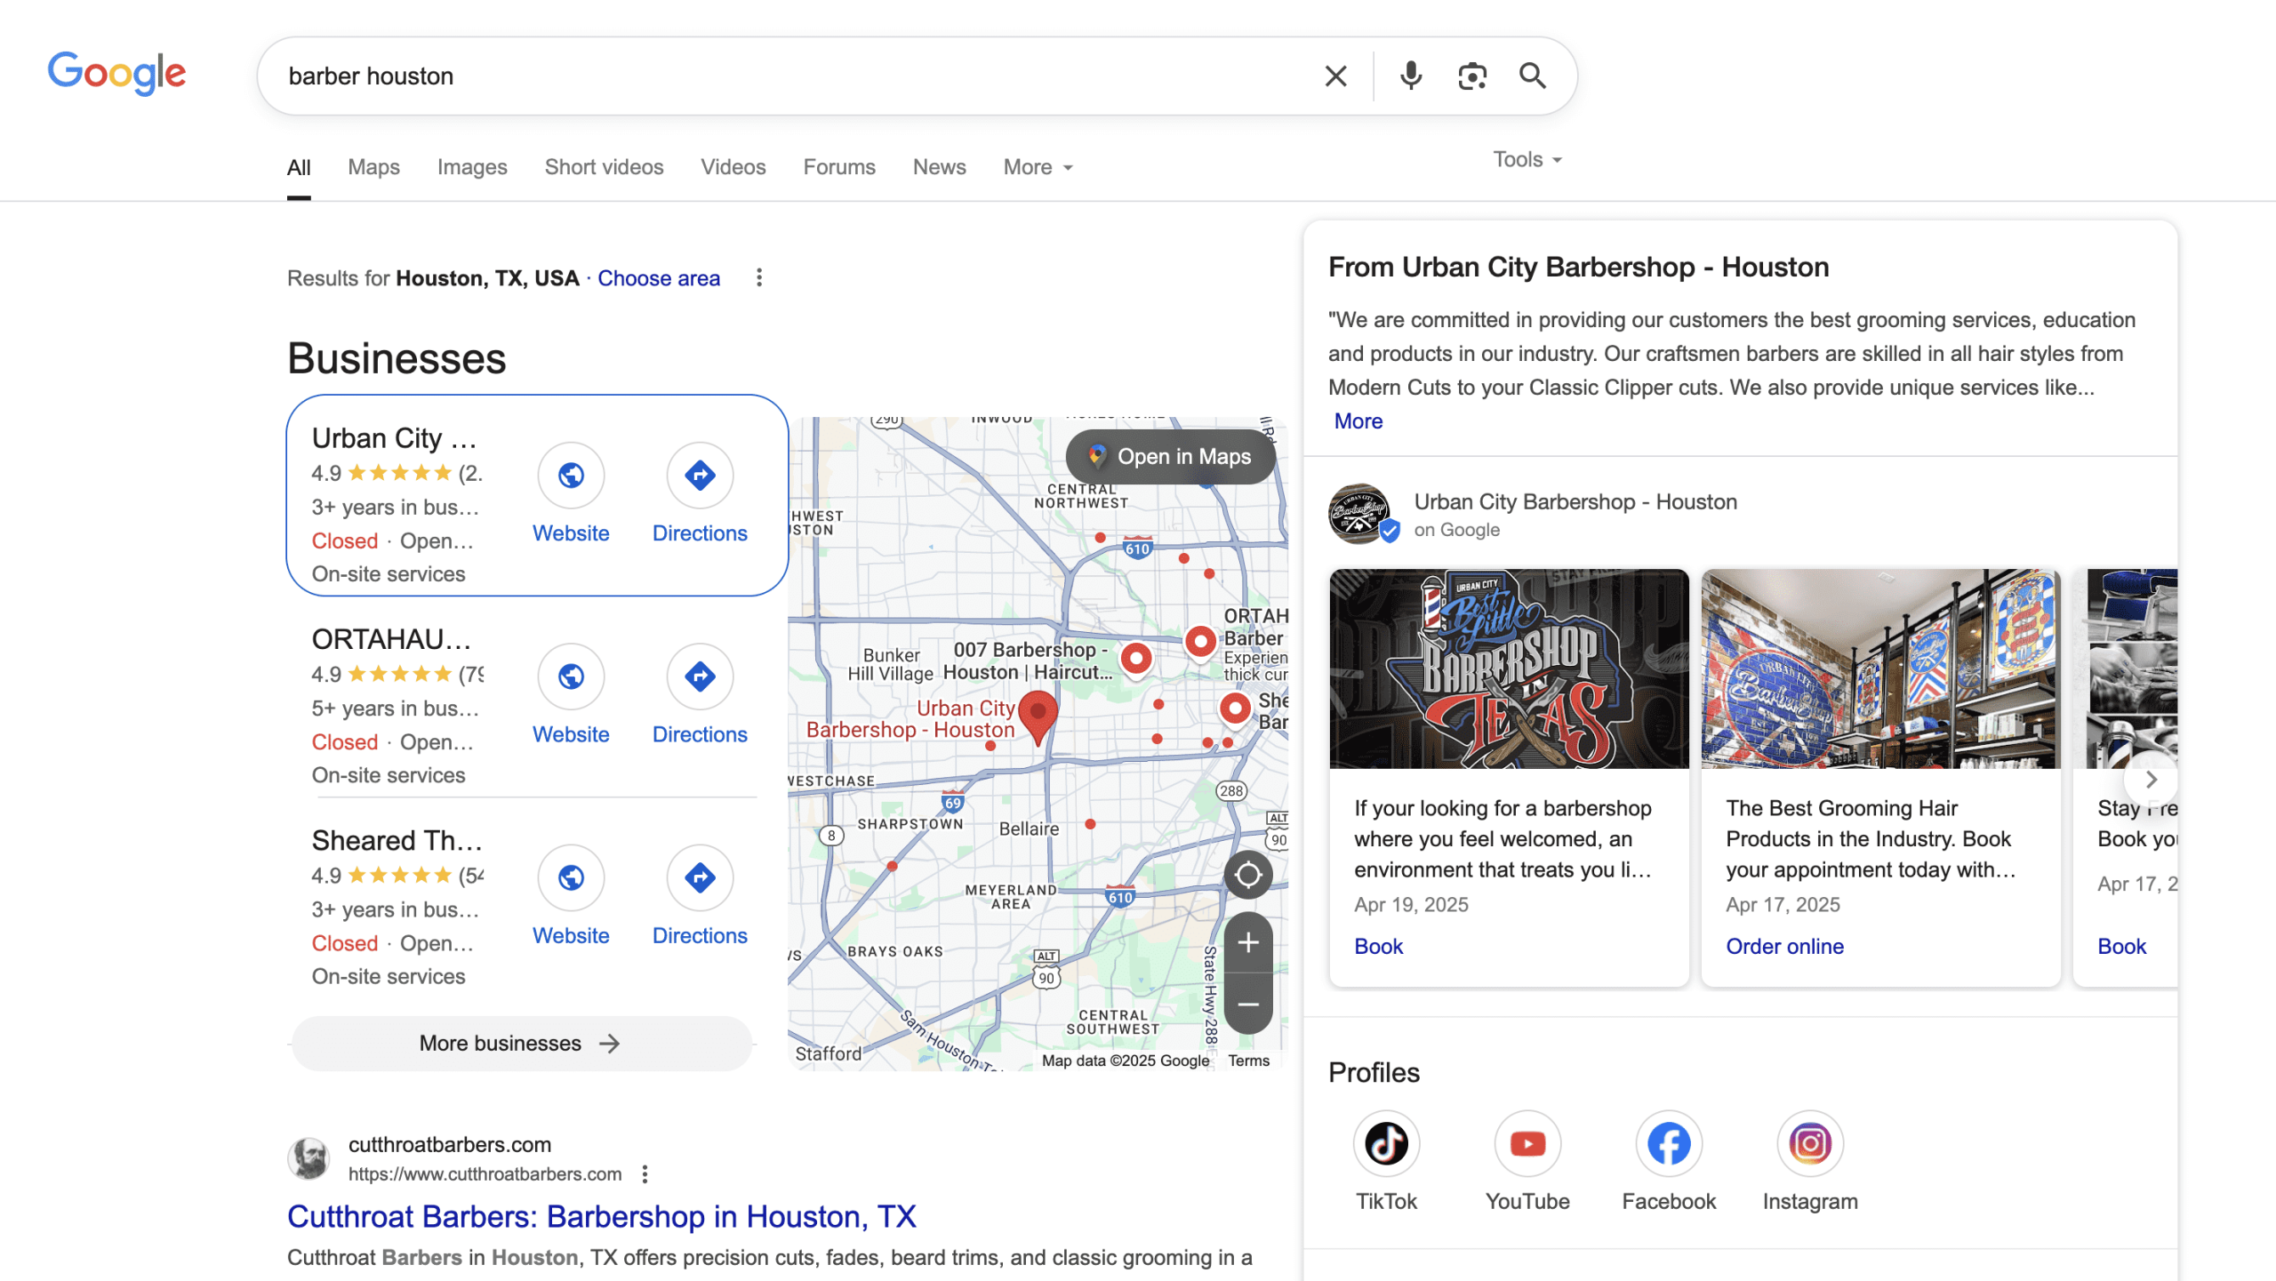Open the Google logo homepage
This screenshot has height=1281, width=2276.
[x=116, y=73]
